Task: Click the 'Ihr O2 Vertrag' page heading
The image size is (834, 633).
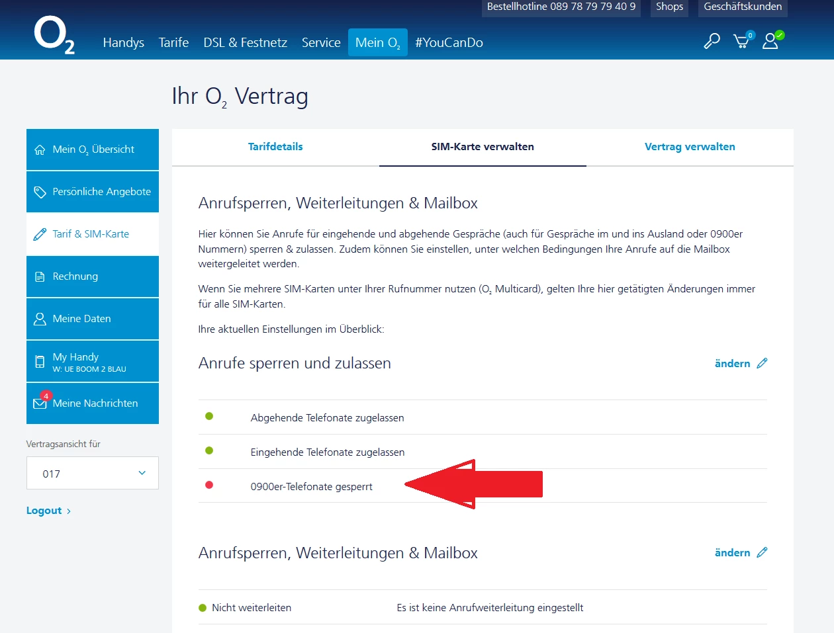Action: [240, 97]
